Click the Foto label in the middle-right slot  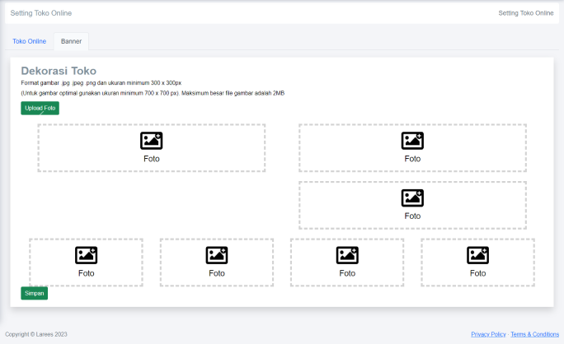(412, 216)
